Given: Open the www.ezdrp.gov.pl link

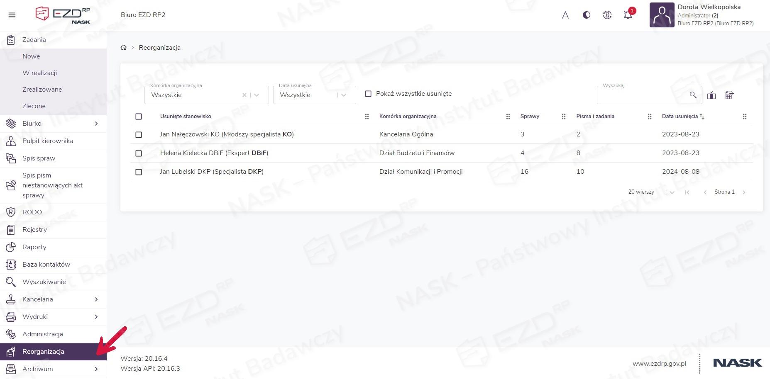Looking at the screenshot, I should tap(659, 364).
